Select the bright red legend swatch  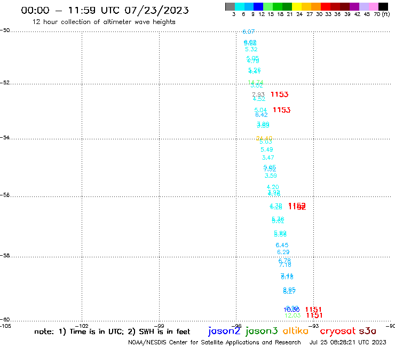click(326, 6)
